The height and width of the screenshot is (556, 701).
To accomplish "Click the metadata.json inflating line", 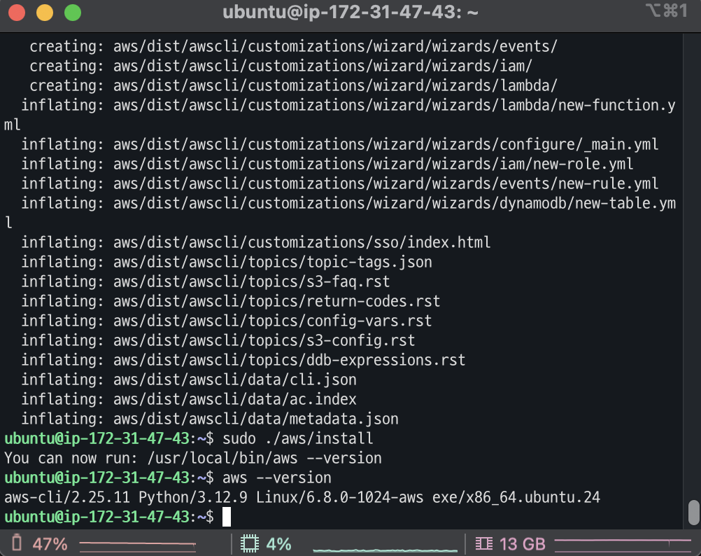I will pyautogui.click(x=210, y=419).
